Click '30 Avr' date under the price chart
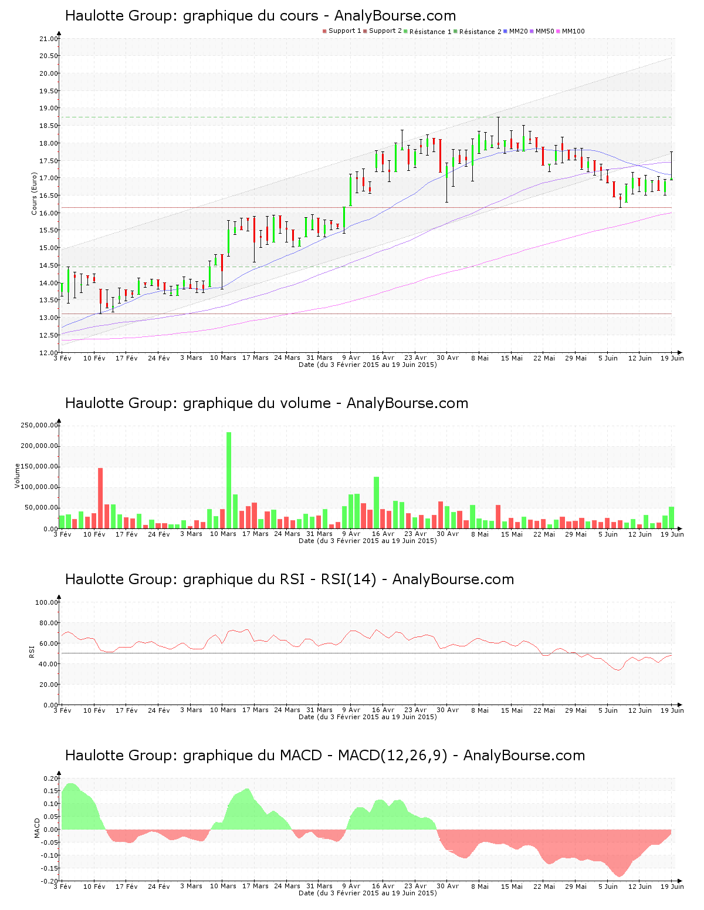Image resolution: width=704 pixels, height=910 pixels. (x=448, y=358)
